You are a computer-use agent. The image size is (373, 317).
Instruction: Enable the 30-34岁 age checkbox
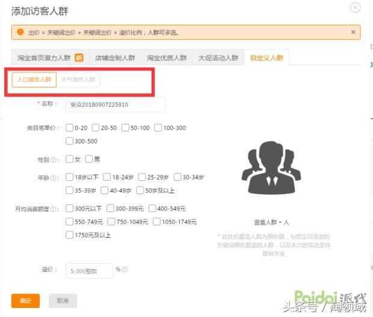click(x=177, y=177)
